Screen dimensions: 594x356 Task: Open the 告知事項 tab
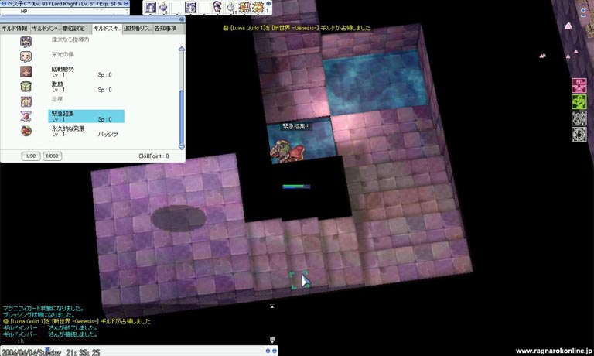(x=169, y=29)
